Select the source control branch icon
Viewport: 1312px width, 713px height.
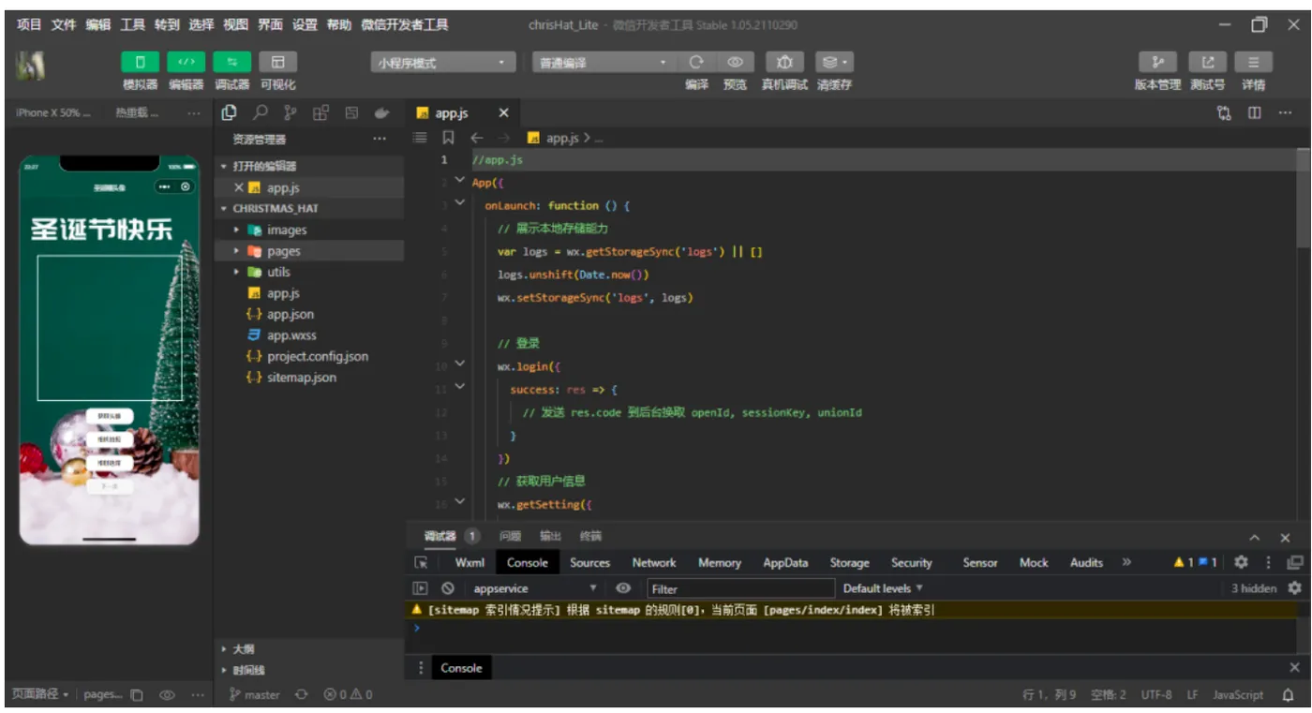pos(291,112)
